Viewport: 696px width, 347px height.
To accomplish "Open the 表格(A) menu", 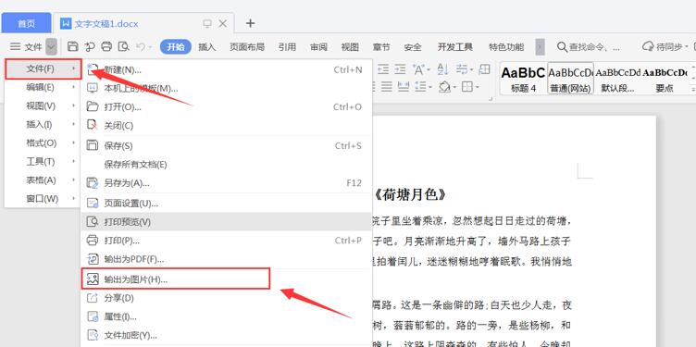I will tap(43, 180).
